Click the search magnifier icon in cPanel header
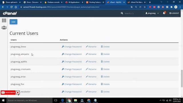183x103 pixels. click(x=122, y=13)
